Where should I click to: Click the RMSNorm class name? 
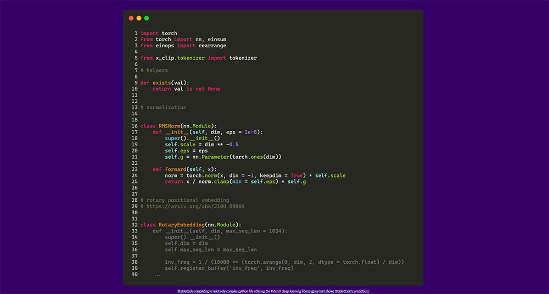tap(170, 126)
